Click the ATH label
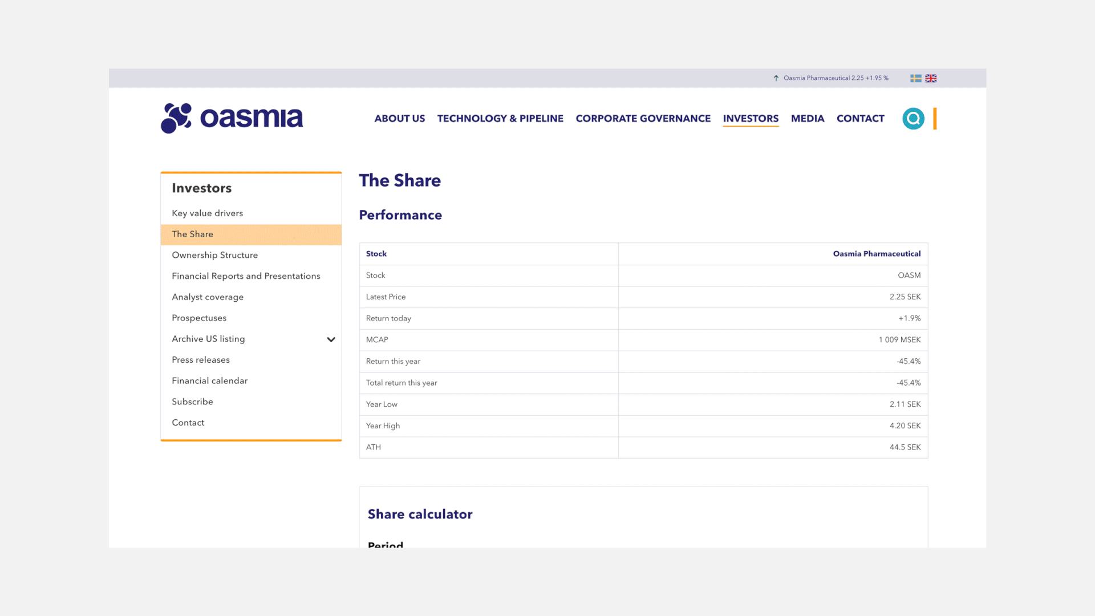Viewport: 1095px width, 616px height. (x=374, y=447)
